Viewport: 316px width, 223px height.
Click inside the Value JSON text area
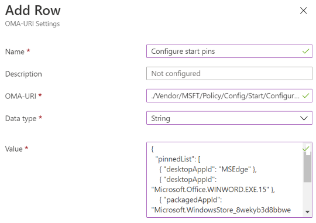pyautogui.click(x=225, y=180)
